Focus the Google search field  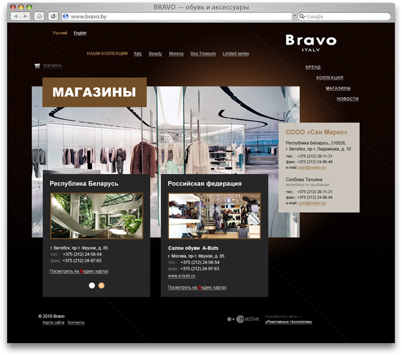tap(344, 17)
